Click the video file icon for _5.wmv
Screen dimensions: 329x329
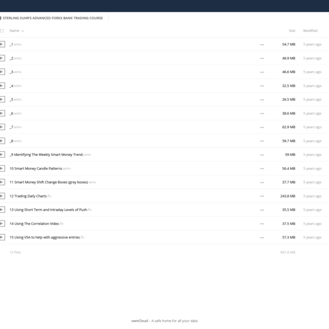pyautogui.click(x=2, y=99)
